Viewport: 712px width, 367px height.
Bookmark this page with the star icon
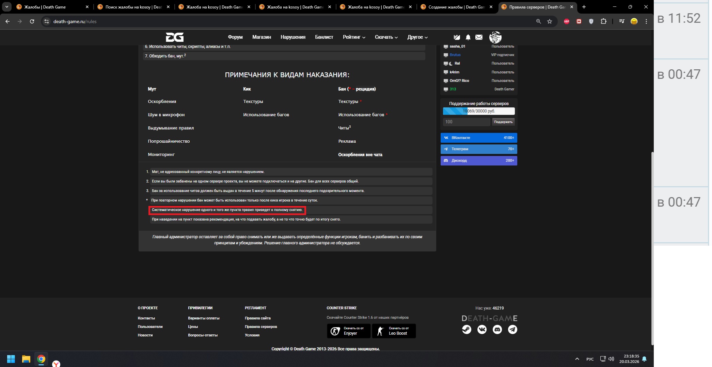click(549, 21)
